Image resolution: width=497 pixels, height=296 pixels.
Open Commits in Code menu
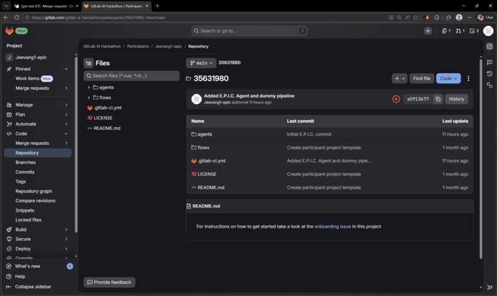coord(25,172)
